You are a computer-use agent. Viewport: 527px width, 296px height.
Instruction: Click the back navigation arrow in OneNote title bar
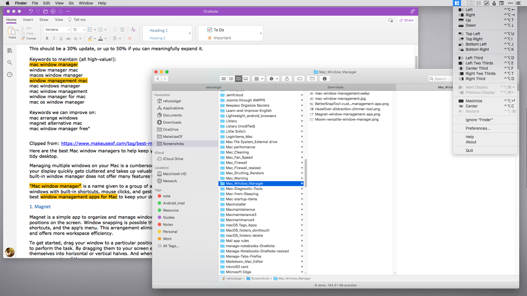[53, 11]
